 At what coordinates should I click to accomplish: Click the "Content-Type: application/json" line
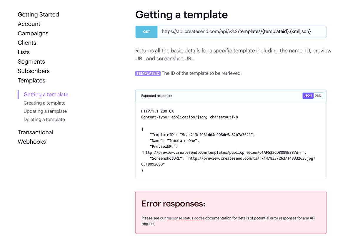pyautogui.click(x=189, y=117)
